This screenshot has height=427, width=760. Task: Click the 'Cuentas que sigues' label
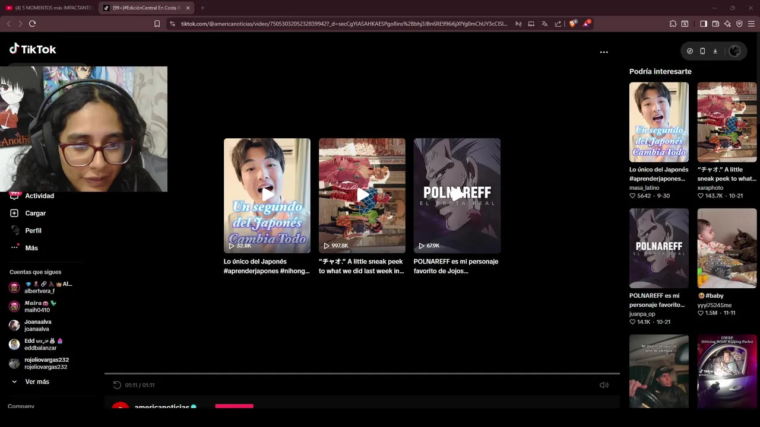[35, 272]
